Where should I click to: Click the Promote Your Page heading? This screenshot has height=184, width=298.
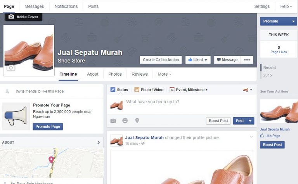[x=52, y=105]
